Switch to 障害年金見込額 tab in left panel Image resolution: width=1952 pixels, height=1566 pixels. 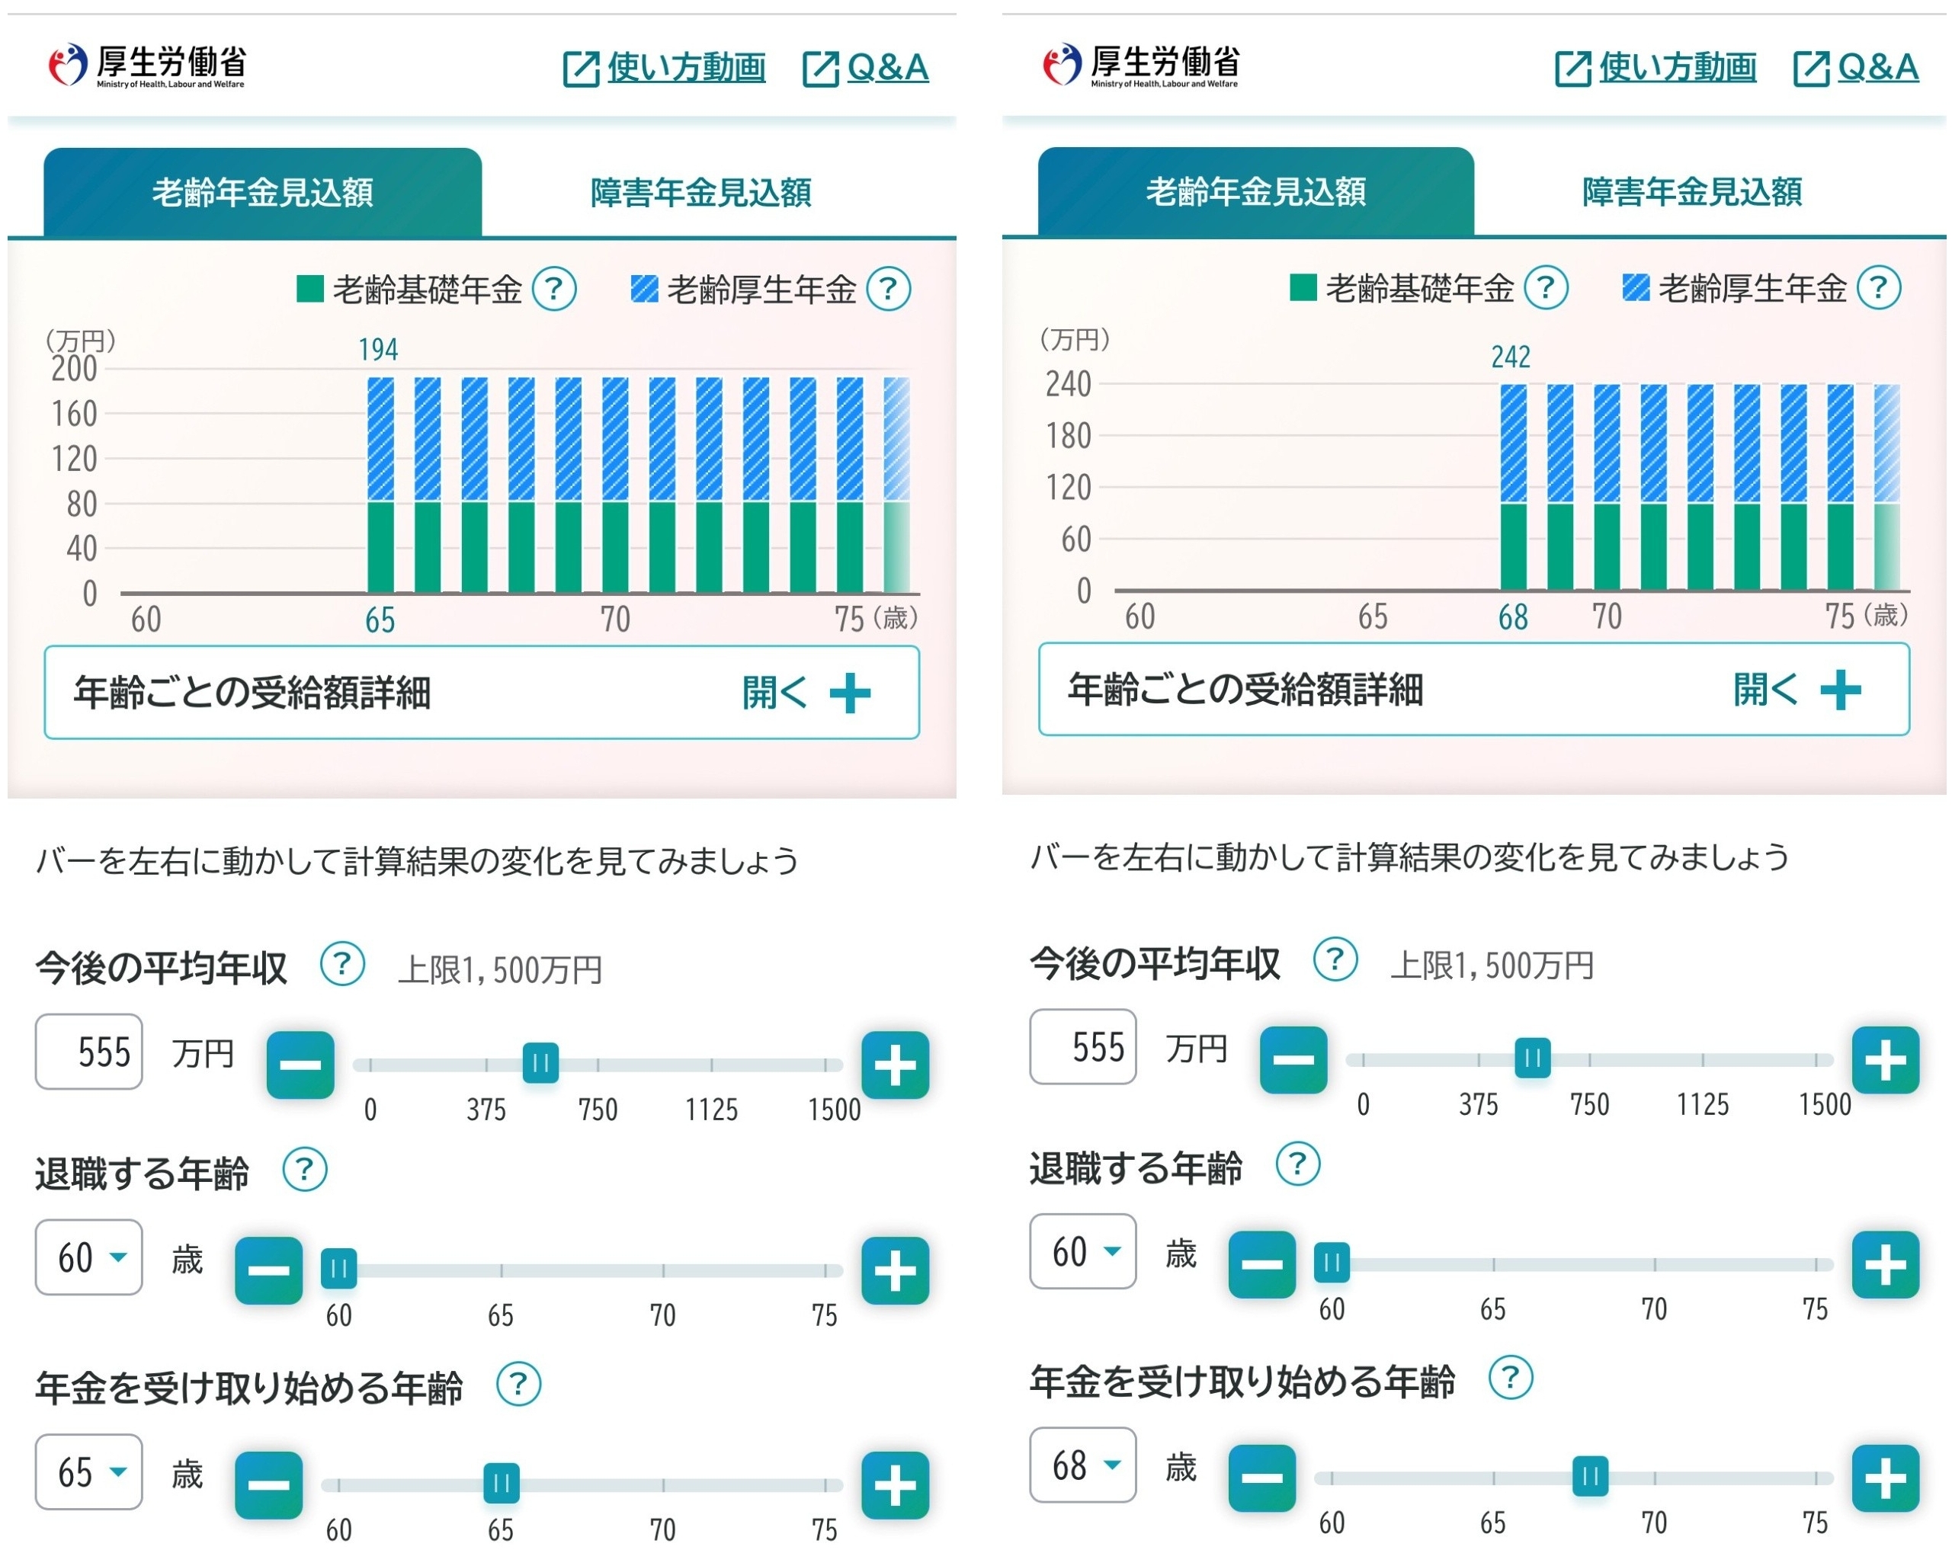(x=700, y=192)
